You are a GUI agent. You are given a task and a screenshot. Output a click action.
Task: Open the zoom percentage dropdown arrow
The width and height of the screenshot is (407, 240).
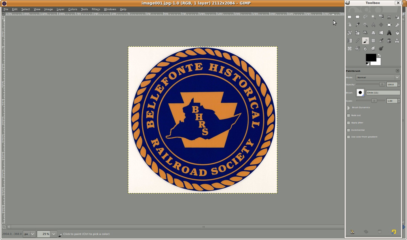pyautogui.click(x=54, y=234)
